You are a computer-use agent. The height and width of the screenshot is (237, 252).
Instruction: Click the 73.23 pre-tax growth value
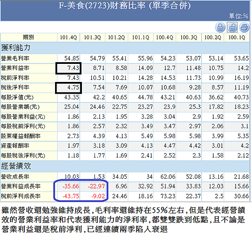(x=168, y=196)
